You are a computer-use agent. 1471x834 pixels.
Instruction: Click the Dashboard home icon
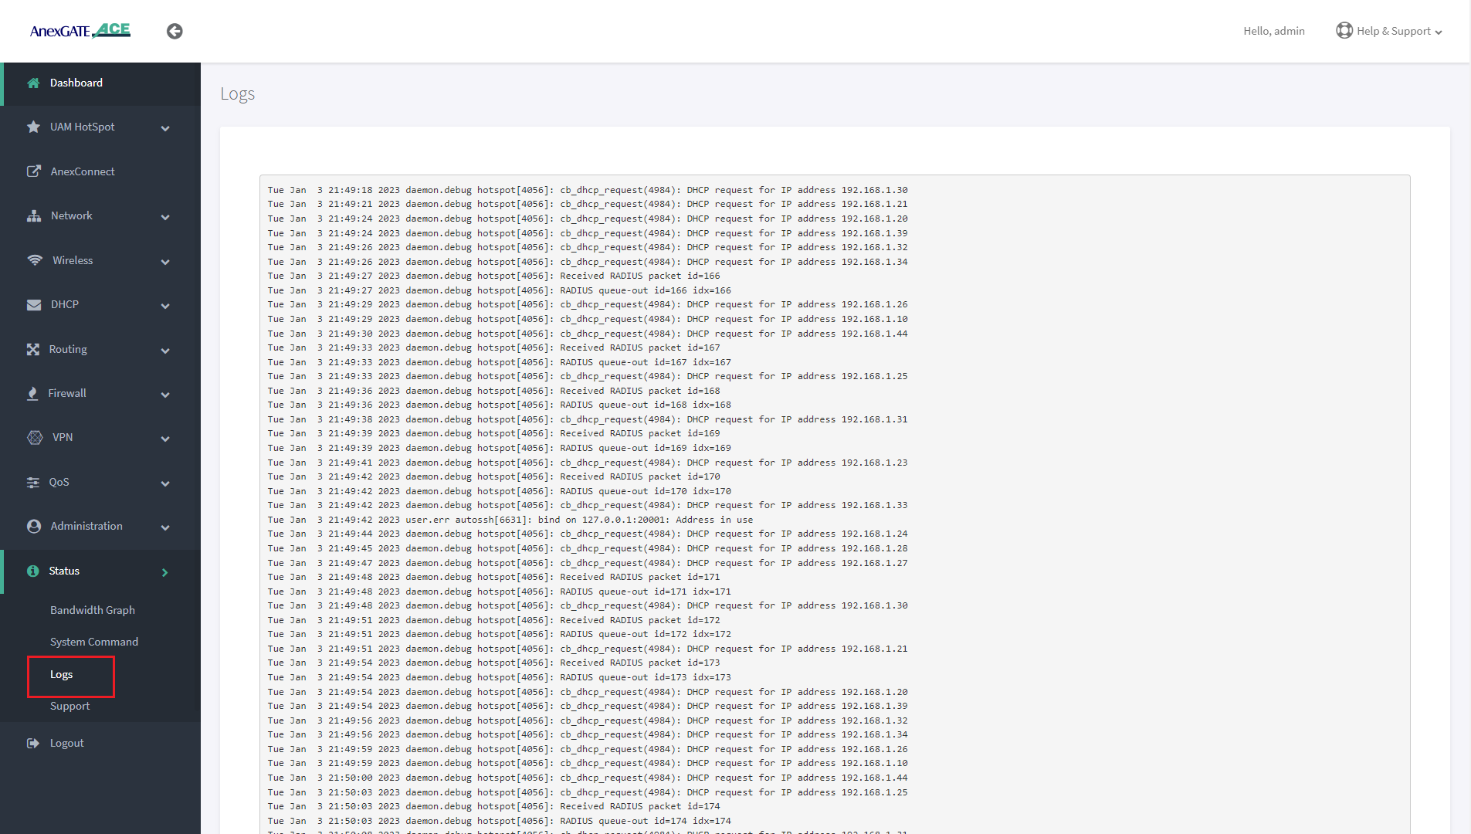tap(33, 83)
